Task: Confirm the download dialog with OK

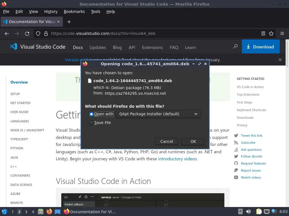Action: point(193,141)
